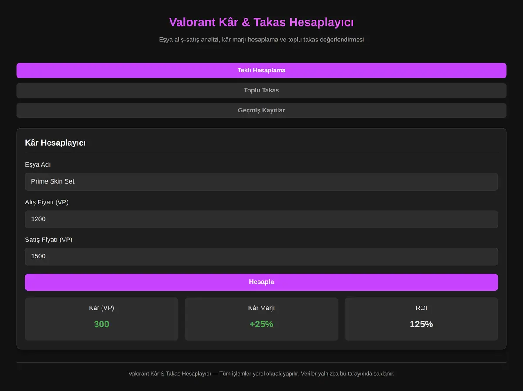Image resolution: width=523 pixels, height=391 pixels.
Task: Click the ROI card label
Action: pyautogui.click(x=421, y=308)
